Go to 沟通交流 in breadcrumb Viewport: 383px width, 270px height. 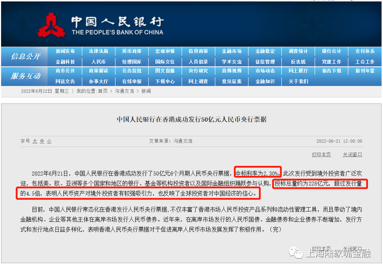pos(124,91)
